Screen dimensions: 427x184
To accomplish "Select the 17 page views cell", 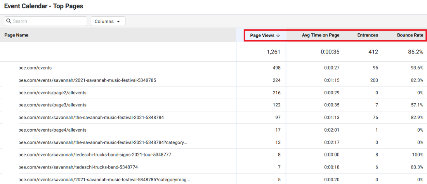I will (x=278, y=130).
